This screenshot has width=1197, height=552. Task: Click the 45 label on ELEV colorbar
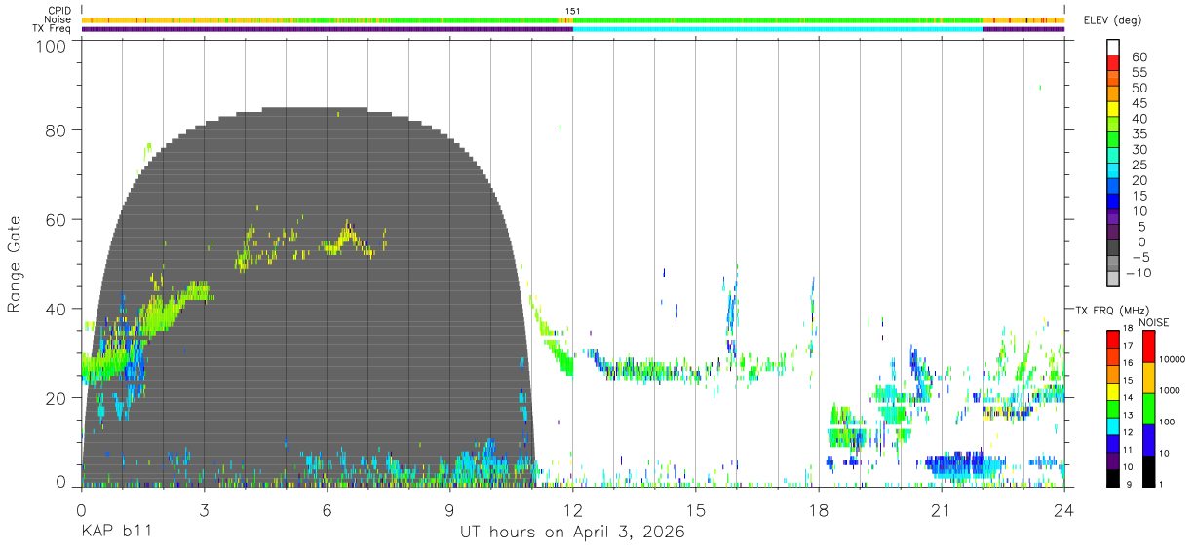click(1139, 103)
